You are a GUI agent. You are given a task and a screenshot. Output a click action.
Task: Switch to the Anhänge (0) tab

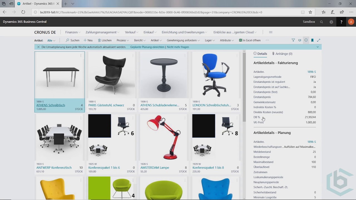[282, 54]
